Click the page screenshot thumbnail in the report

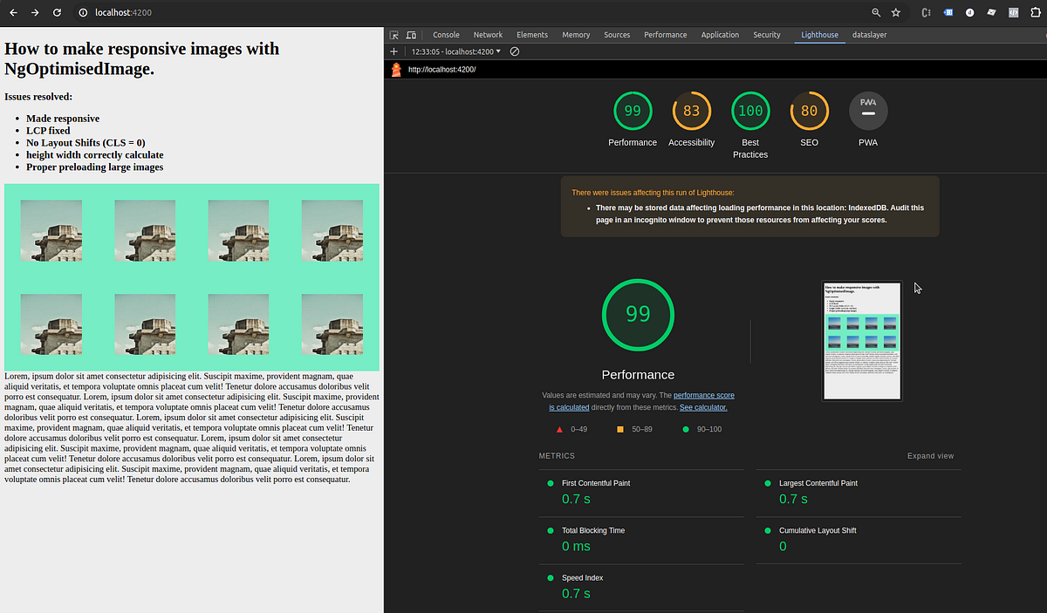[x=862, y=341]
